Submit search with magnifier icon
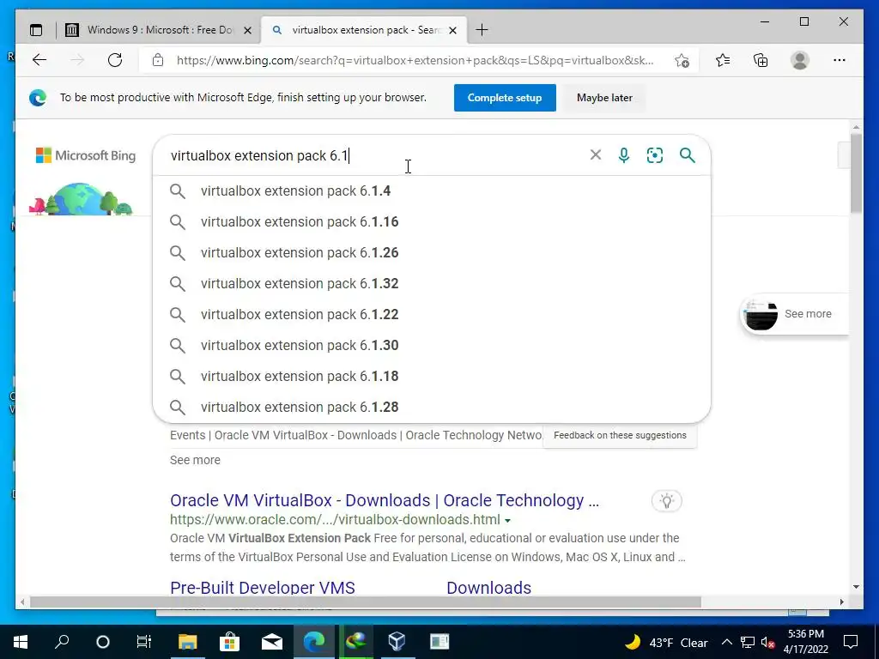This screenshot has width=879, height=659. tap(688, 155)
